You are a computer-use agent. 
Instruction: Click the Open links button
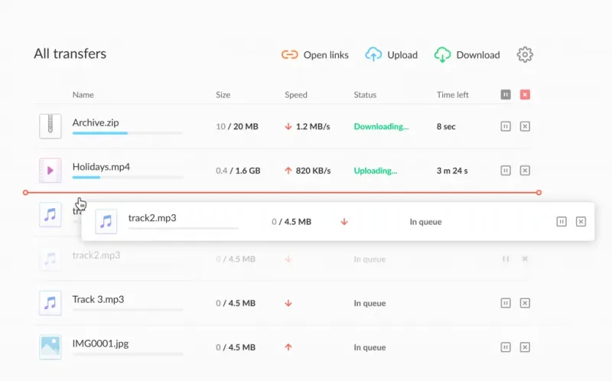point(314,55)
